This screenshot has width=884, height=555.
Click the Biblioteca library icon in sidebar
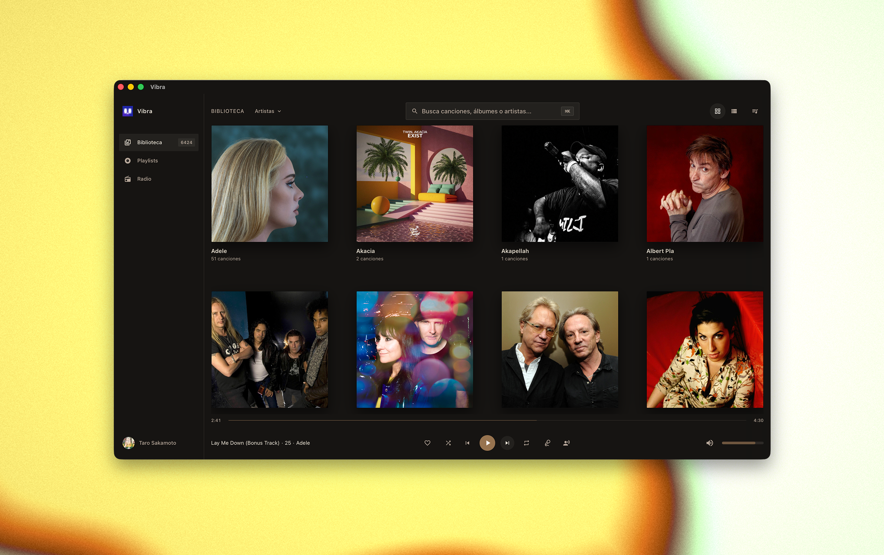point(128,142)
